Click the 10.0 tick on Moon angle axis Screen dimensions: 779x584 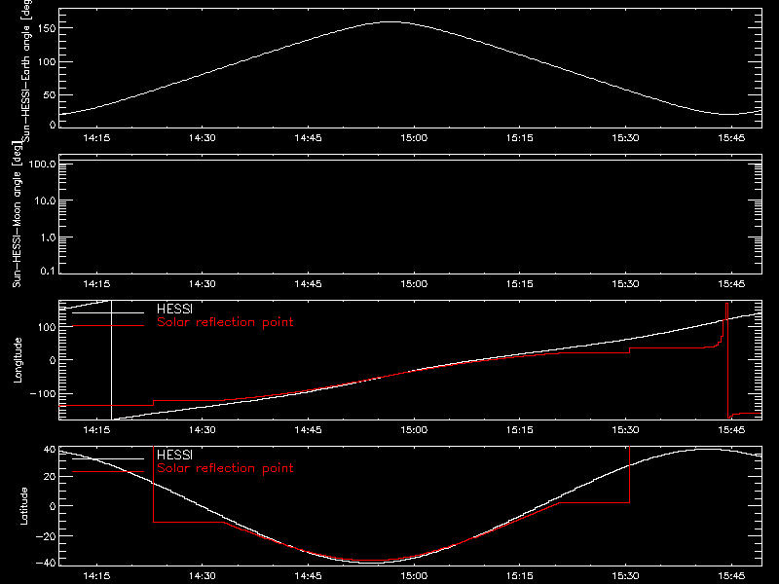point(45,201)
